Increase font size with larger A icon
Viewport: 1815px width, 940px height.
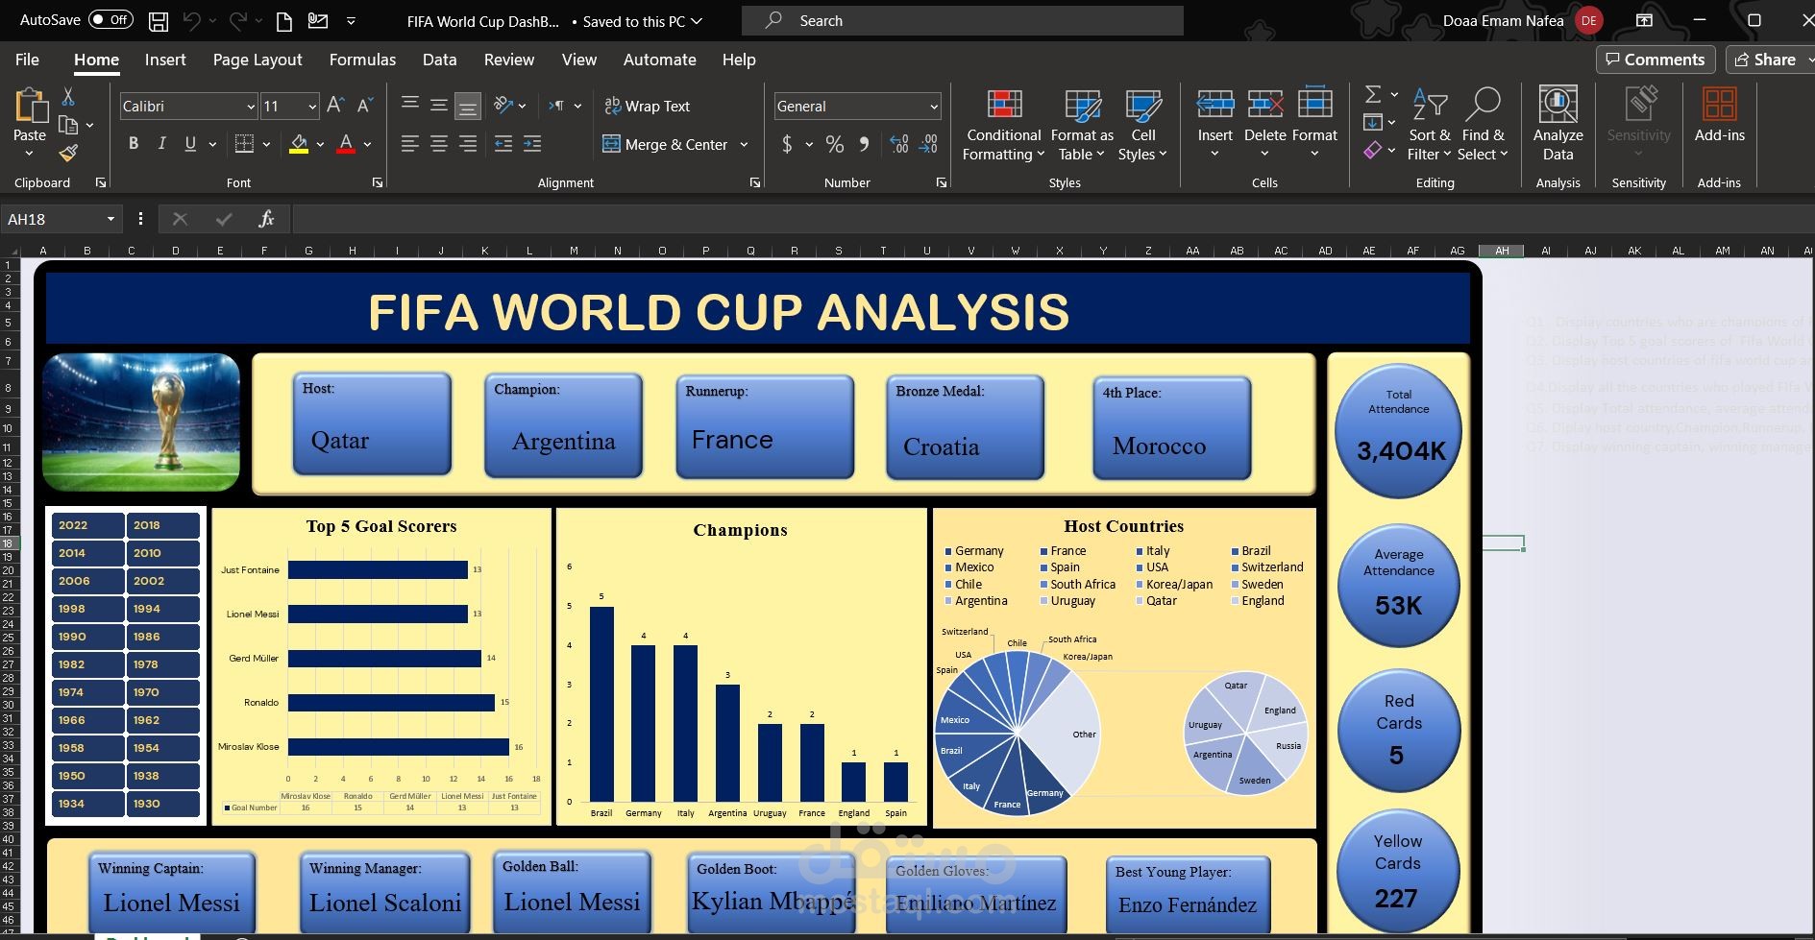pyautogui.click(x=335, y=106)
